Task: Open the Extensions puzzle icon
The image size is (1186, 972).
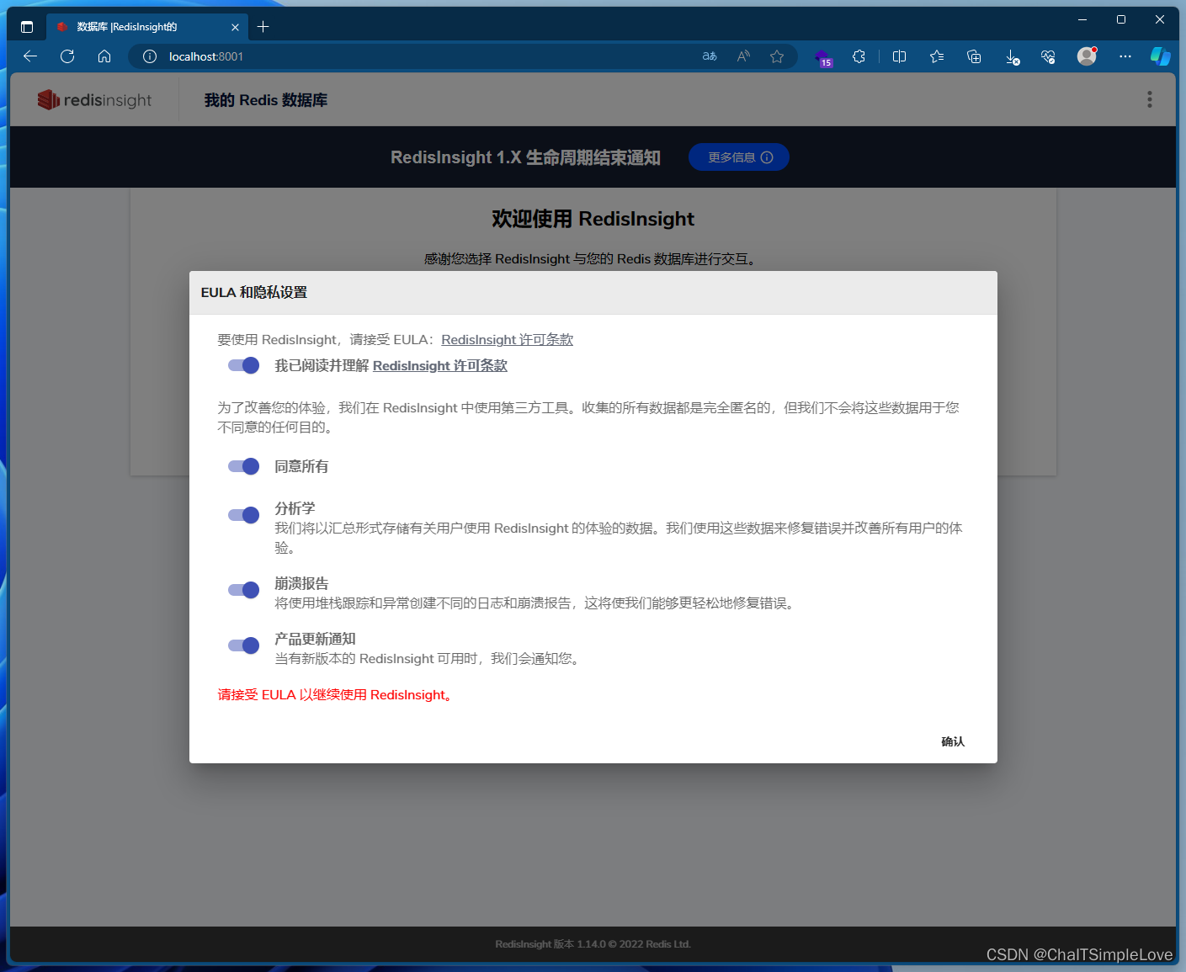Action: click(859, 56)
